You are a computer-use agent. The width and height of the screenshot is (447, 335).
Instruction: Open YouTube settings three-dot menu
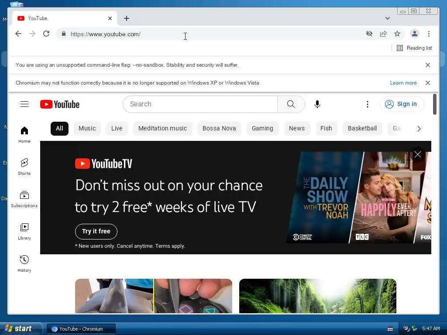point(368,104)
